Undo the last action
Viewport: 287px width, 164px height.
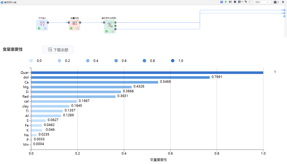246,2
